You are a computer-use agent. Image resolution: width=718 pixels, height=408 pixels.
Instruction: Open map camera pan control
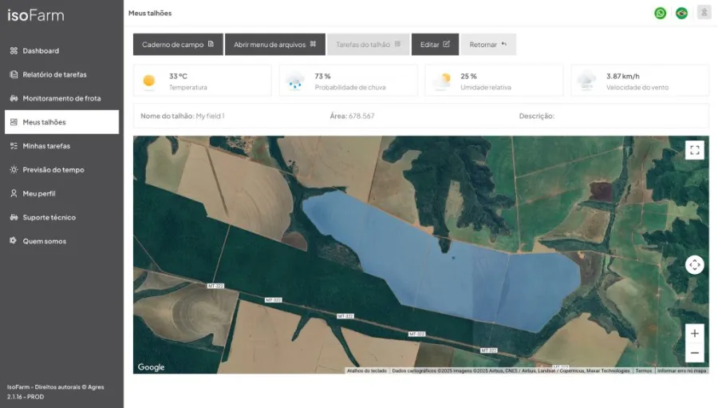coord(695,264)
